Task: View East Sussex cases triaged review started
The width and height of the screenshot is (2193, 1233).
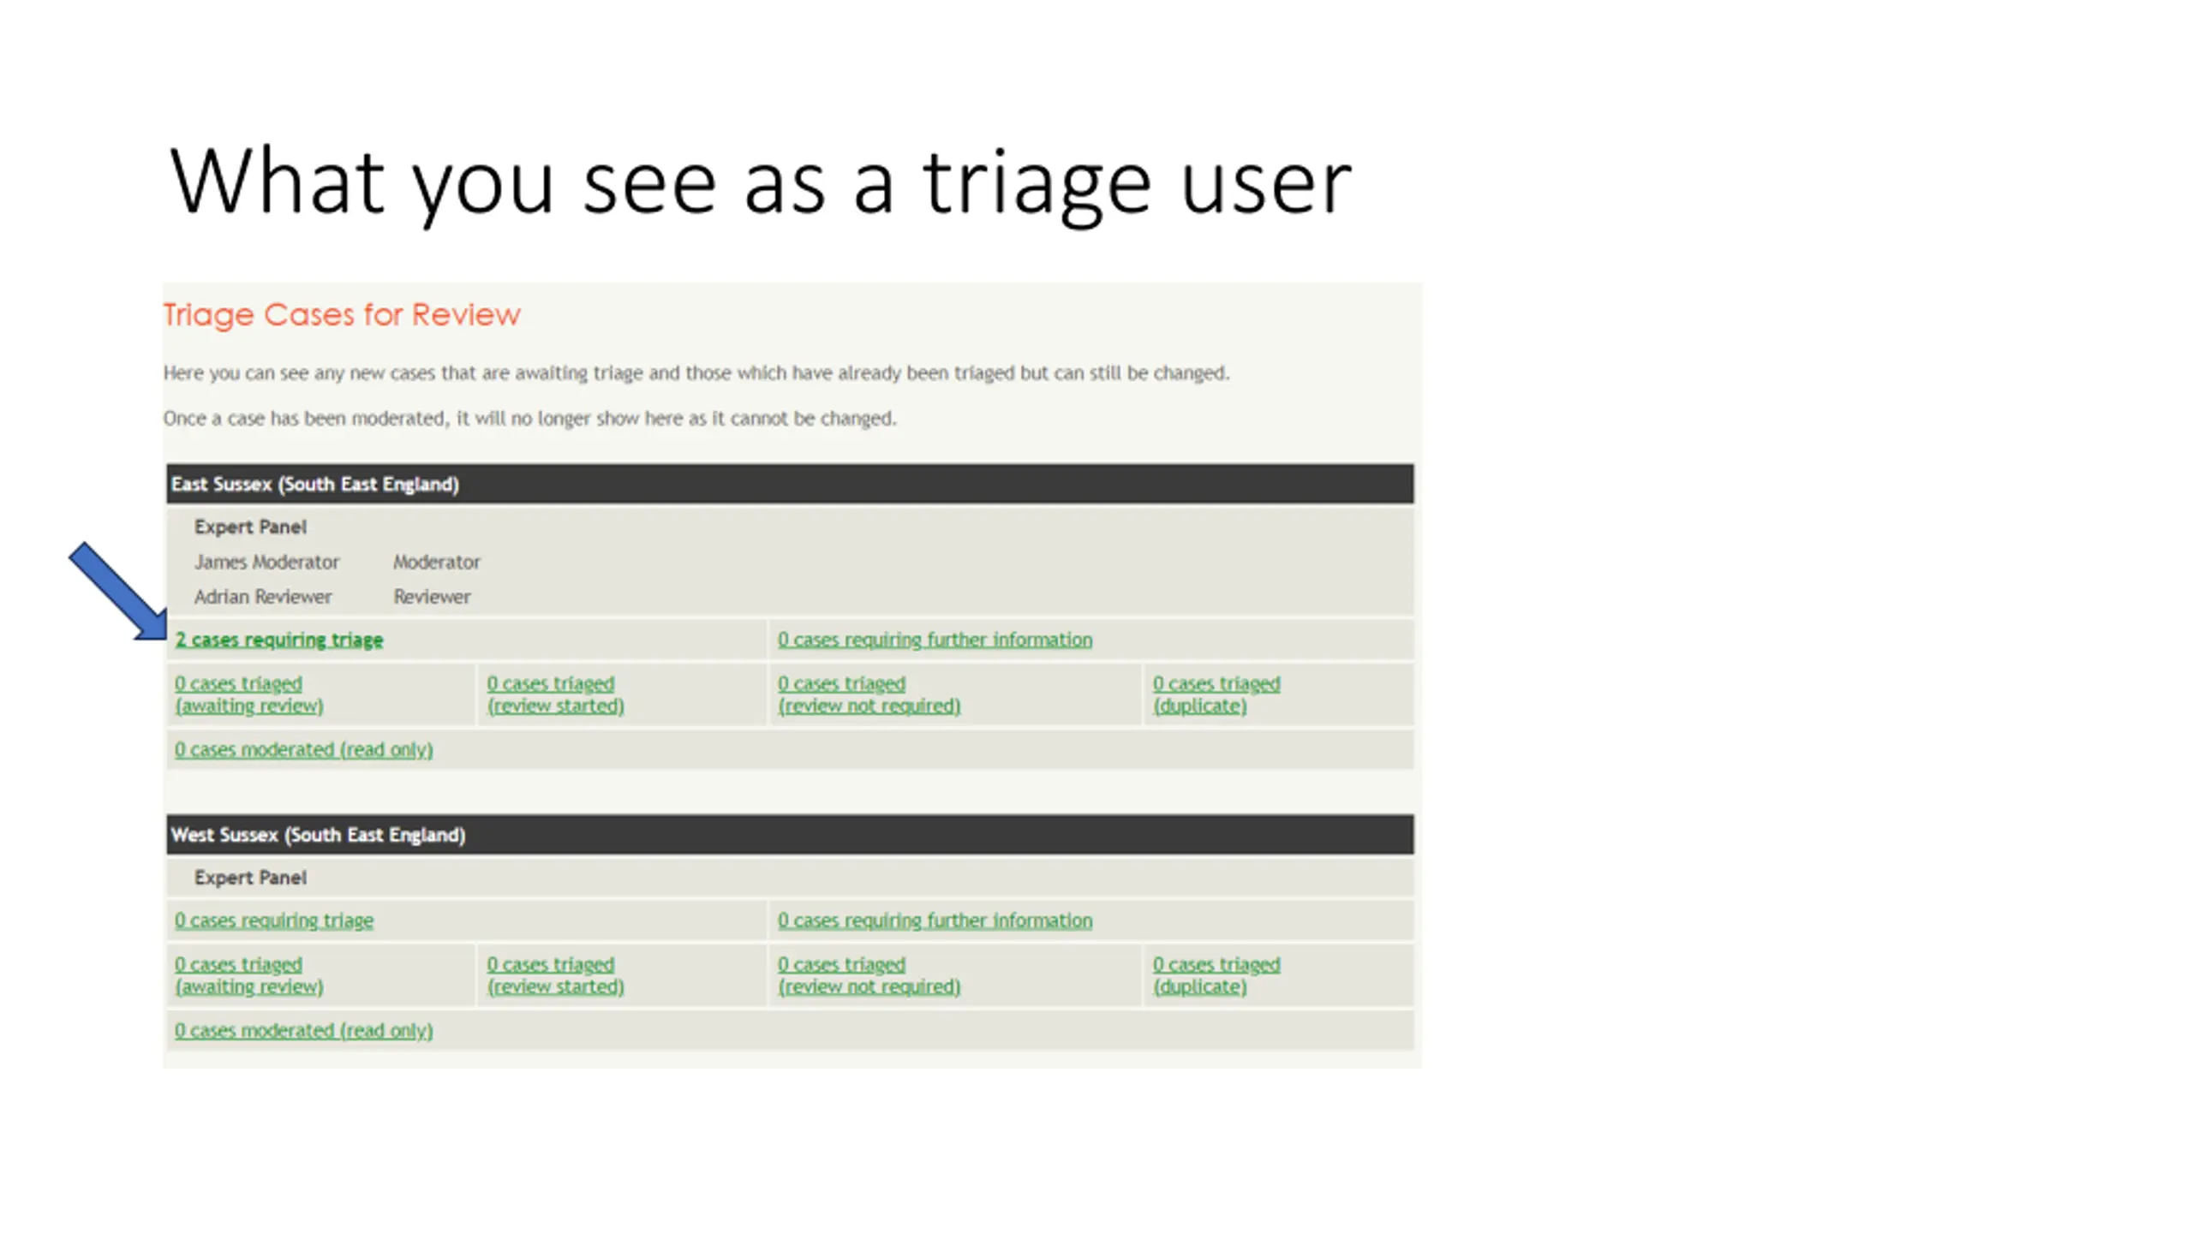Action: pyautogui.click(x=555, y=694)
